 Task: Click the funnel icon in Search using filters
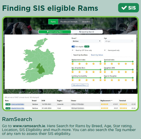pyautogui.click(x=48, y=32)
